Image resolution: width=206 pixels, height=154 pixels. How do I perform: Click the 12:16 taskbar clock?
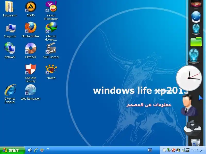tap(197, 150)
